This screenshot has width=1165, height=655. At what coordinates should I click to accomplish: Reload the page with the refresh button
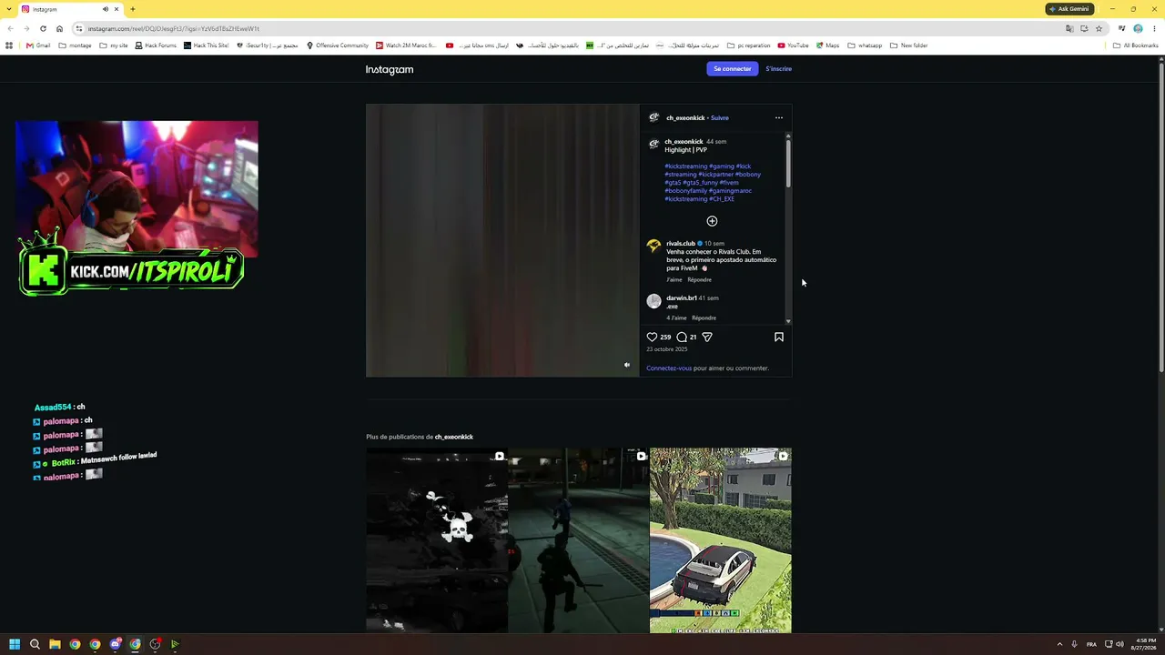click(x=43, y=28)
